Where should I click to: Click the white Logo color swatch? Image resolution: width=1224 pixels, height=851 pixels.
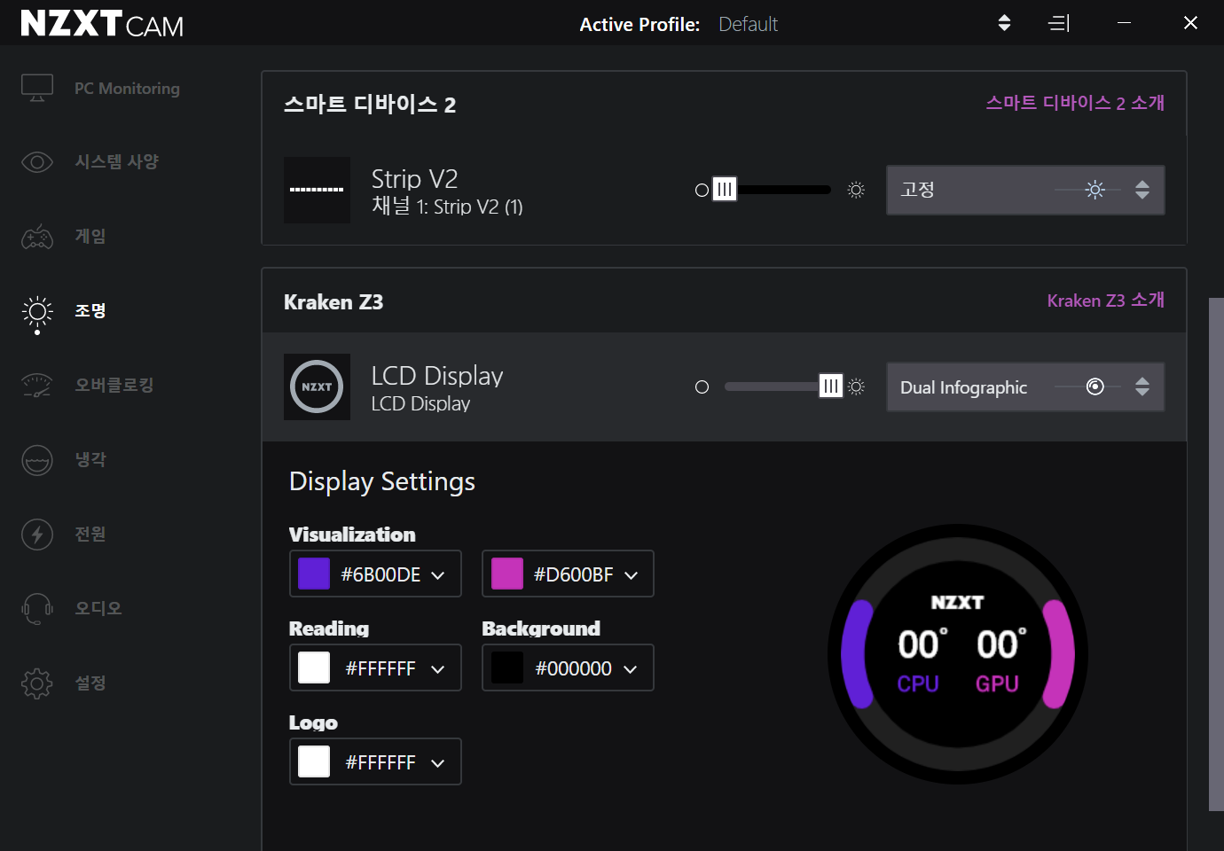tap(314, 761)
